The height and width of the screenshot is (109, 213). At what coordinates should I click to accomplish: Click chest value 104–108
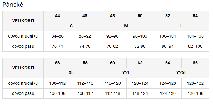click(195, 36)
